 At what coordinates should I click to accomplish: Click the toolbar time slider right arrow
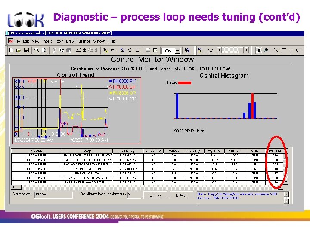246,50
